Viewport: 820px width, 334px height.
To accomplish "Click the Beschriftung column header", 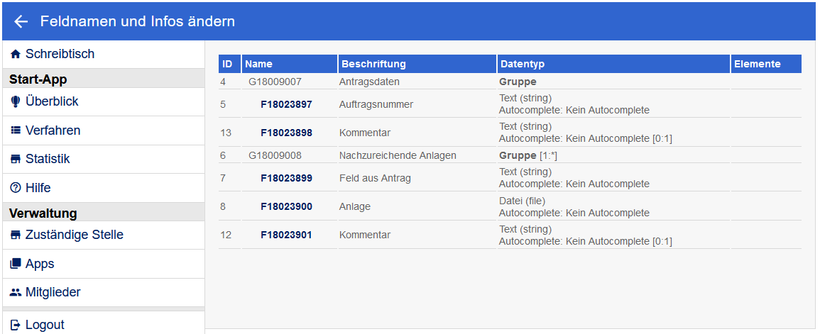I will 373,64.
